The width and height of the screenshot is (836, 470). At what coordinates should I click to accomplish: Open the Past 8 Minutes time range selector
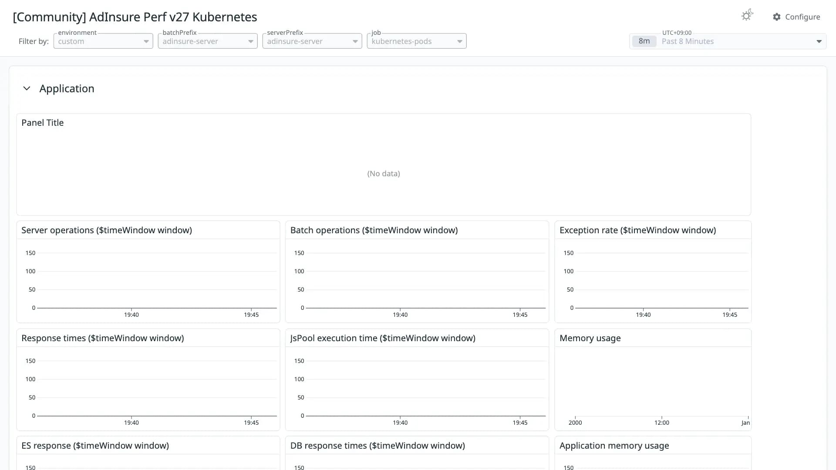(x=728, y=41)
